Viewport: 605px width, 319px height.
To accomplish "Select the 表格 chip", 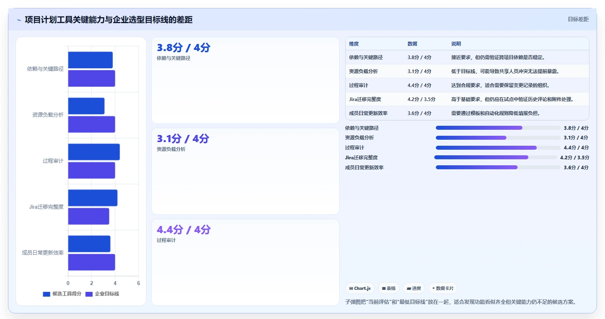I will (x=389, y=288).
